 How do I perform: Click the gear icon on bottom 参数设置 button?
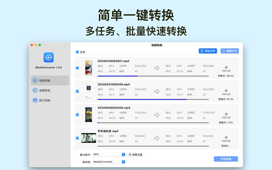pyautogui.click(x=130, y=154)
